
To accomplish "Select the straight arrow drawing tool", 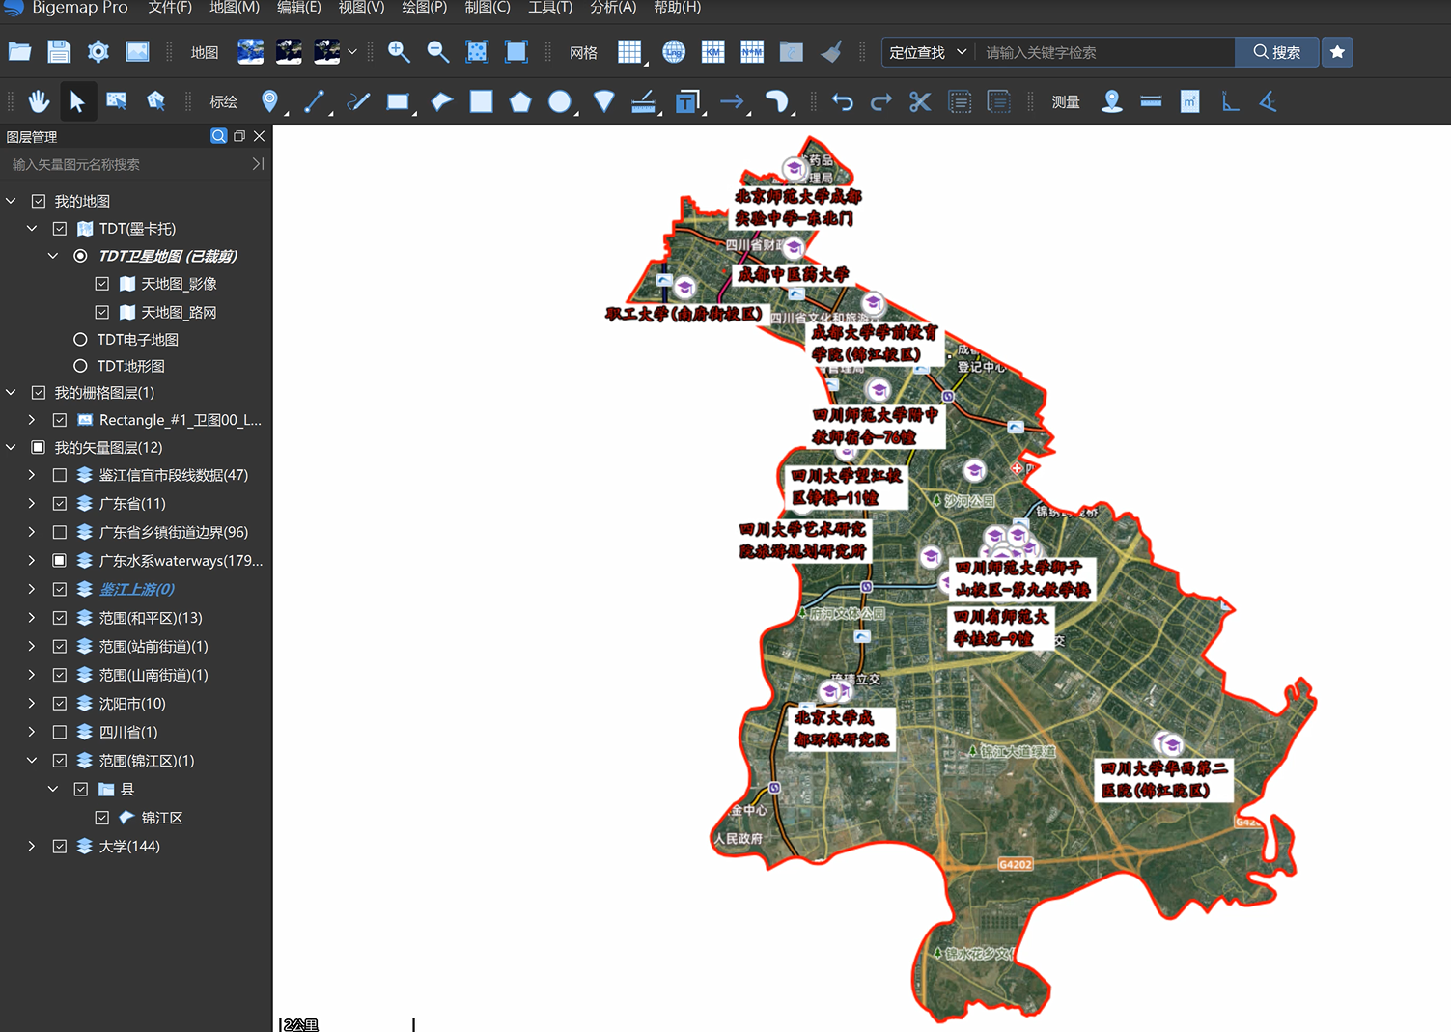I will click(733, 101).
